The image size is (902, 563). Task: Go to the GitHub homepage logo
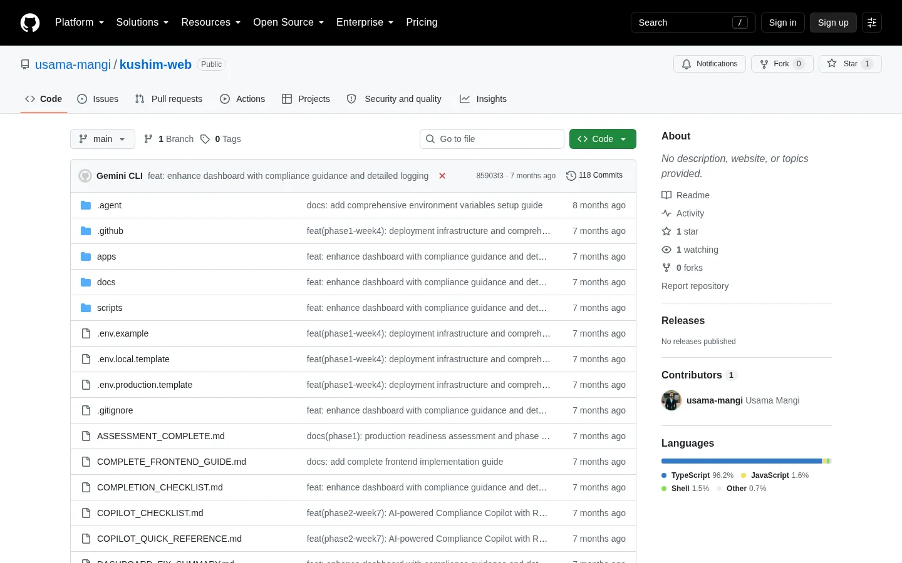point(30,23)
